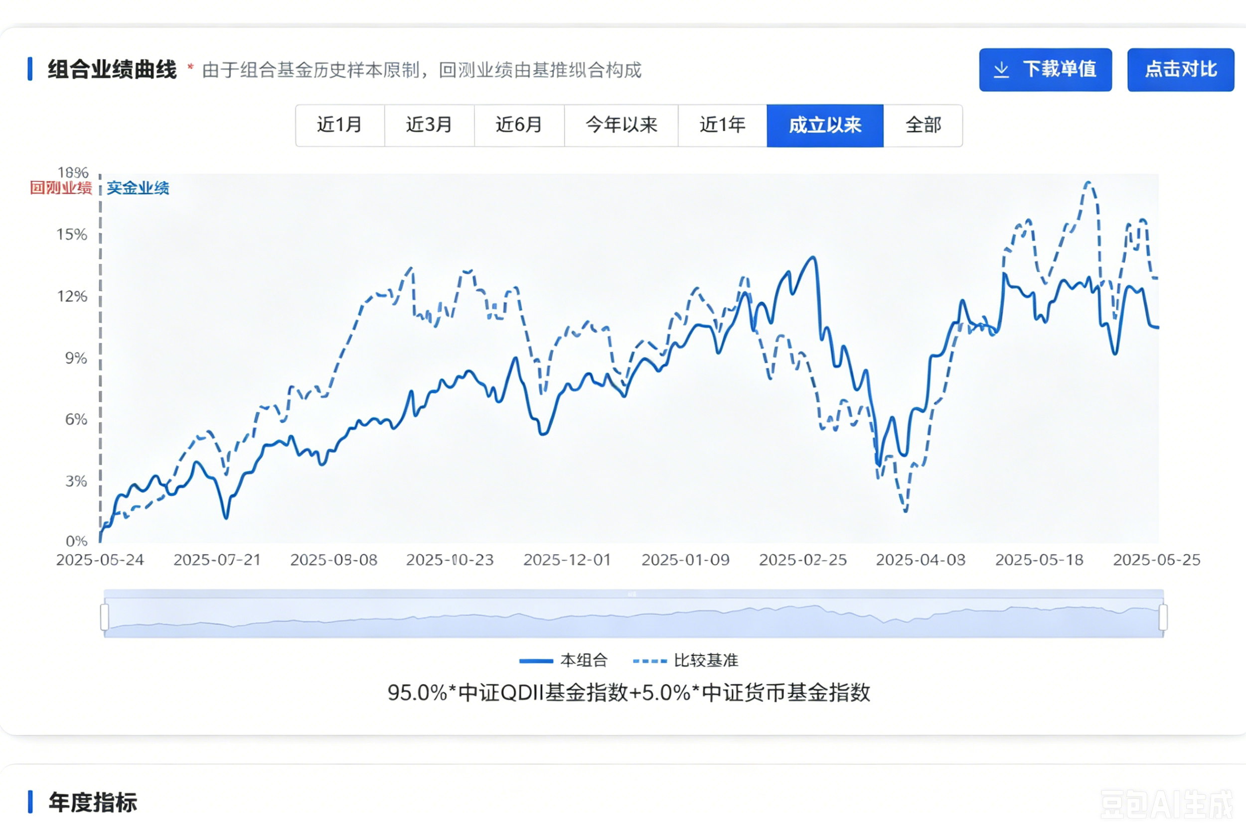Click the 2025-02-25 x-axis date
Viewport: 1246px width, 835px height.
(802, 560)
